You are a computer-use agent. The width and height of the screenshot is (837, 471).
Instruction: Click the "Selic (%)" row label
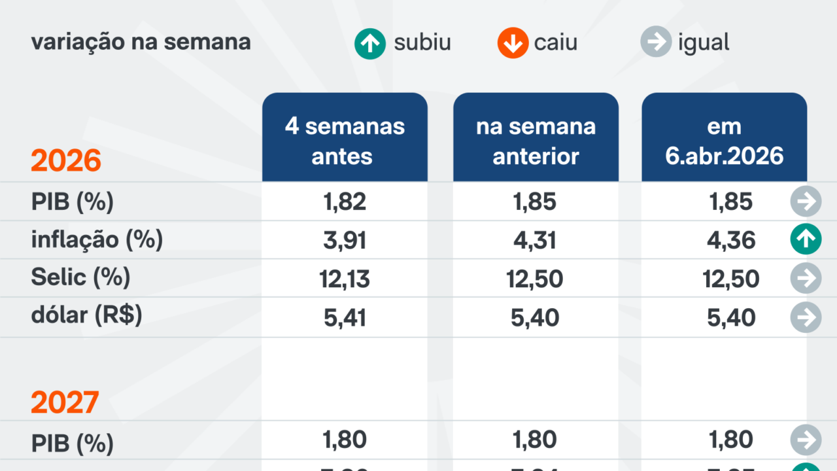80,277
